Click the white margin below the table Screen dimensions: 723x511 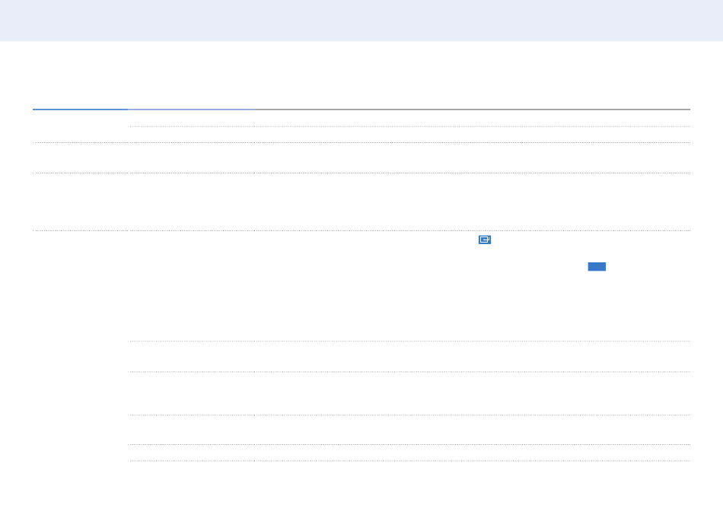(361, 486)
